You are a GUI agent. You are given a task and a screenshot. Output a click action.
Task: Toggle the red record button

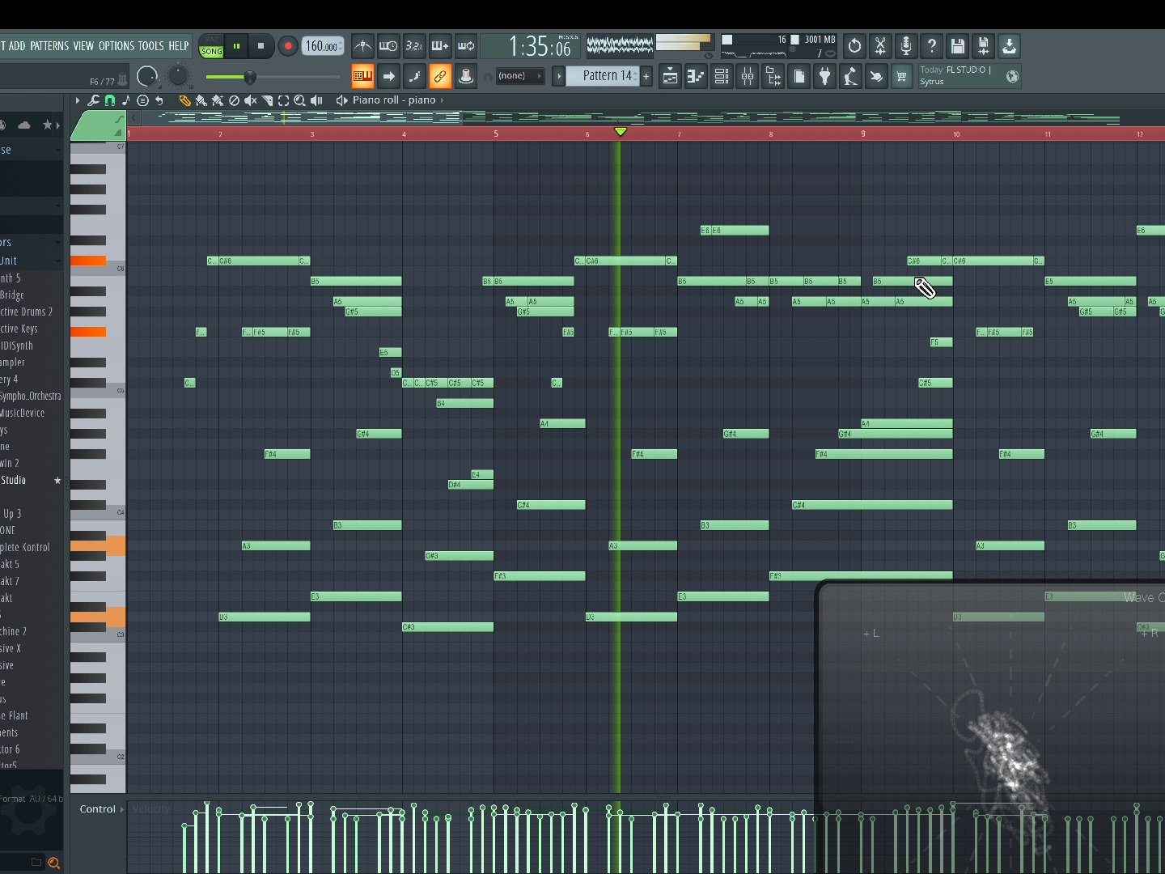coord(288,46)
